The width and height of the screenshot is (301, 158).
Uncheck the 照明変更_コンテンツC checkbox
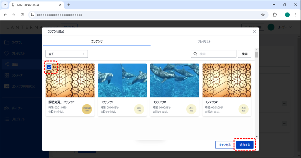(49, 67)
